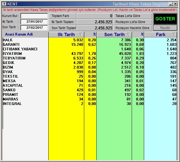Click Fark value 28
The width and height of the screenshot is (180, 162).
(175, 104)
